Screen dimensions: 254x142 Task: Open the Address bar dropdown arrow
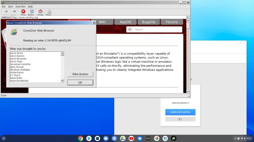click(187, 17)
